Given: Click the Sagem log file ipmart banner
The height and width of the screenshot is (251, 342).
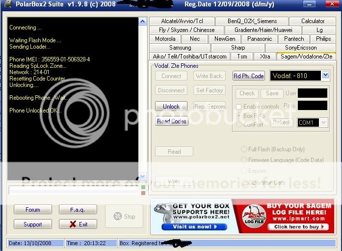Looking at the screenshot, I should pyautogui.click(x=283, y=216).
